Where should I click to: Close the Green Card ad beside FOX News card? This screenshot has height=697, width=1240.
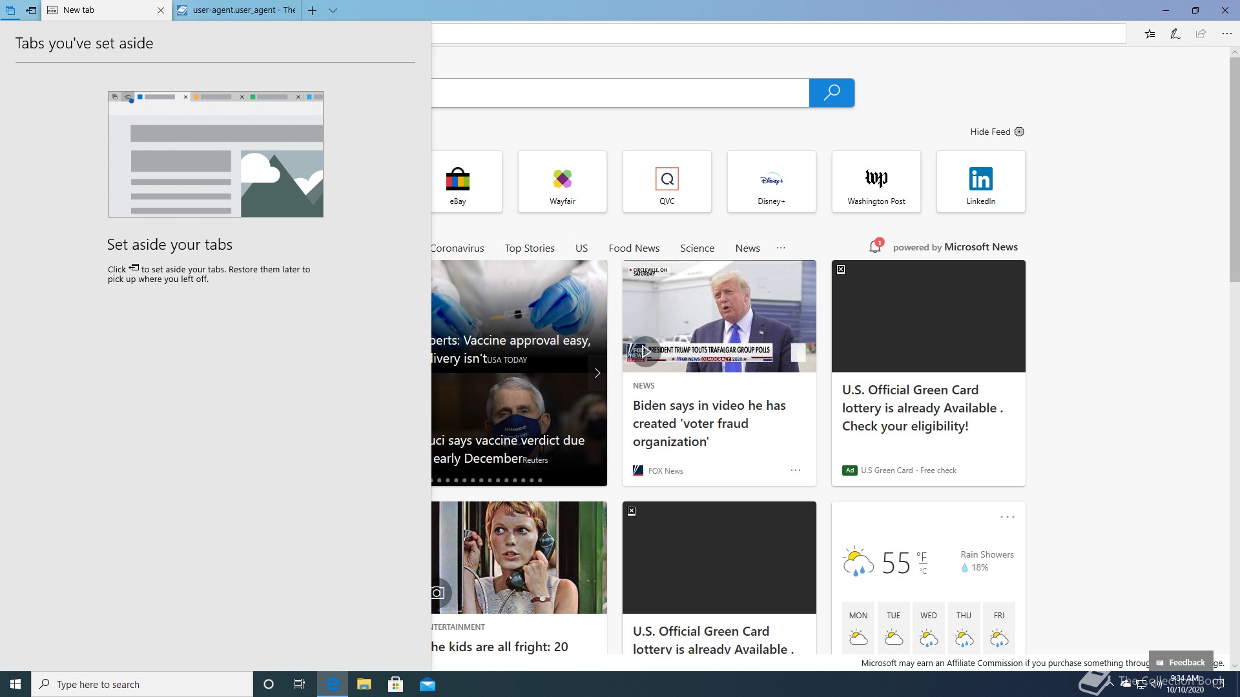click(x=841, y=270)
